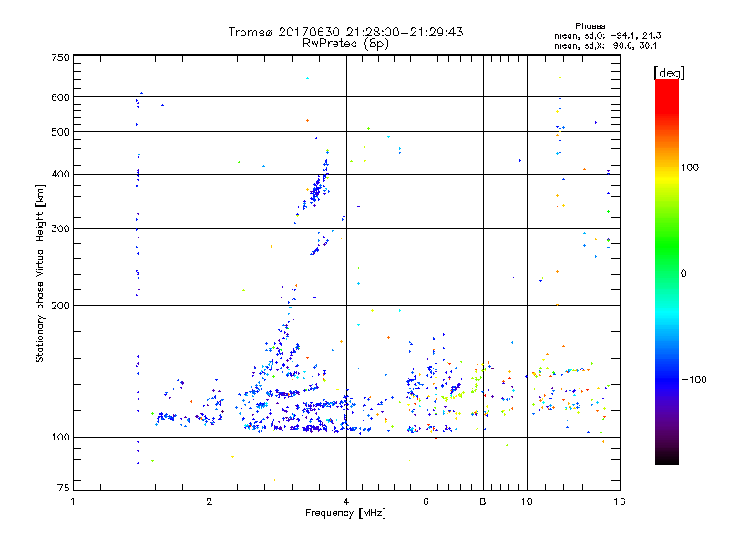This screenshot has width=729, height=546.
Task: Click the 'Frequency [MHz]' axis title
Action: tap(345, 513)
